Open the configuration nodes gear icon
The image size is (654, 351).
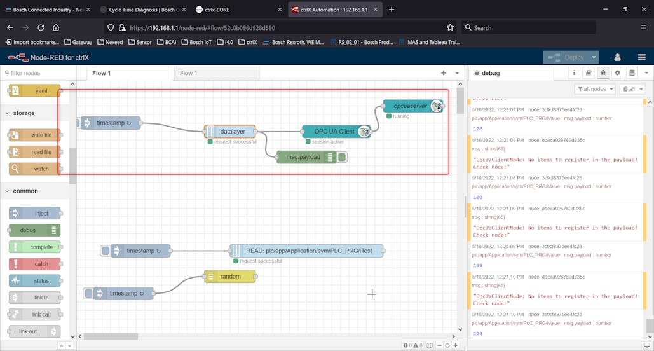pyautogui.click(x=617, y=73)
